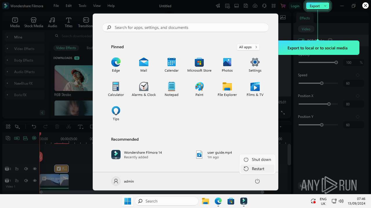Open the File menu
Screen dimensions: 371x208
pos(56,6)
